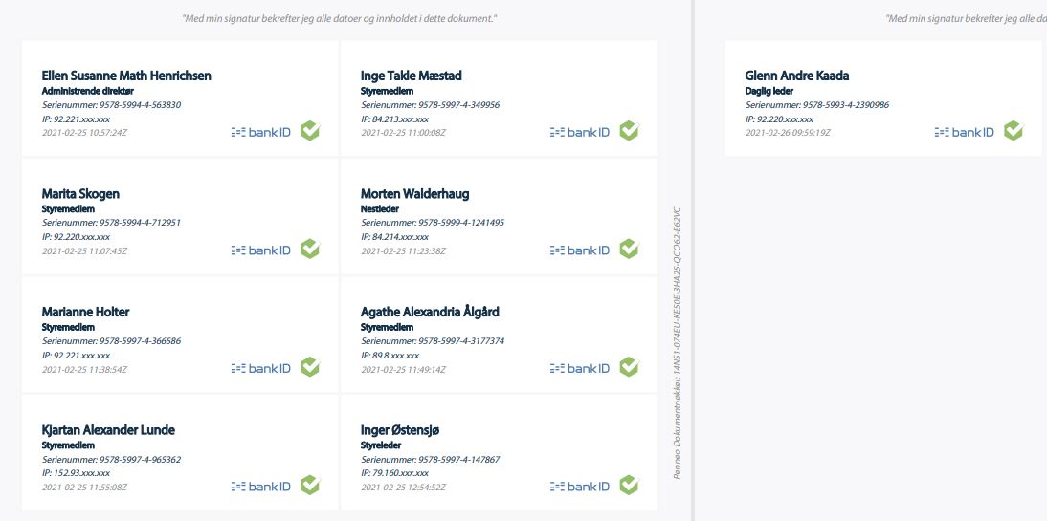Screen dimensions: 1047x521
Task: Click green checkmark for Glenn Andre Kaada
Action: coord(1013,131)
